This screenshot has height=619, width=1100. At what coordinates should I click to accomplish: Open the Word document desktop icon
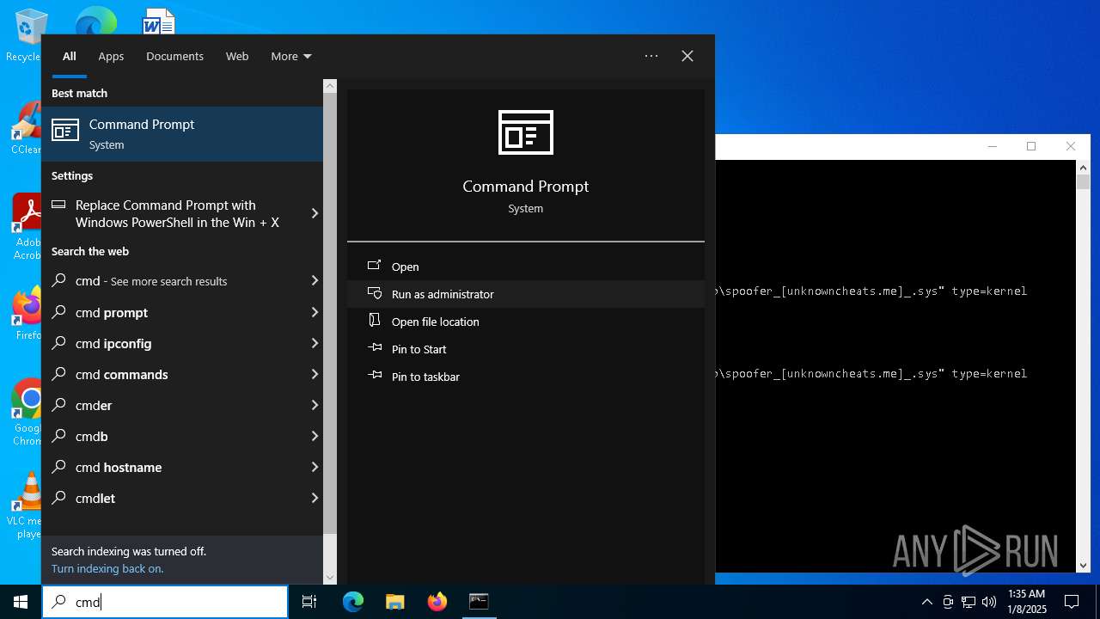[x=158, y=21]
